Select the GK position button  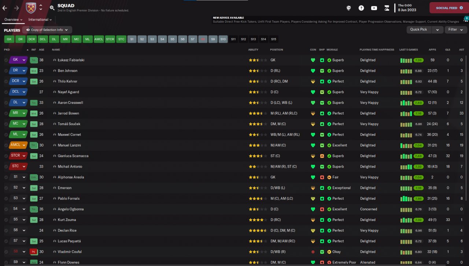coord(9,39)
